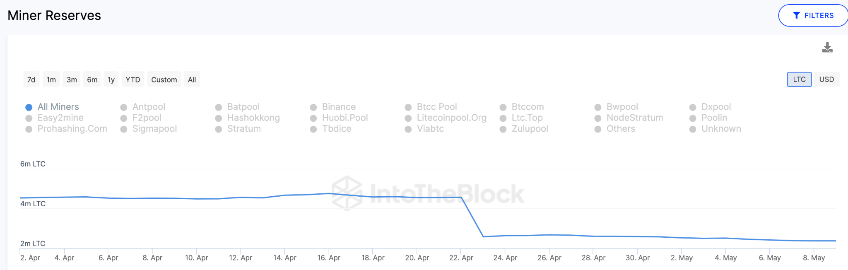Toggle the Unknown legend dot
The image size is (848, 270).
click(693, 129)
